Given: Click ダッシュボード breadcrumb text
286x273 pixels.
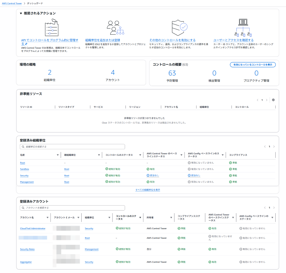Looking at the screenshot, I should pyautogui.click(x=35, y=3).
